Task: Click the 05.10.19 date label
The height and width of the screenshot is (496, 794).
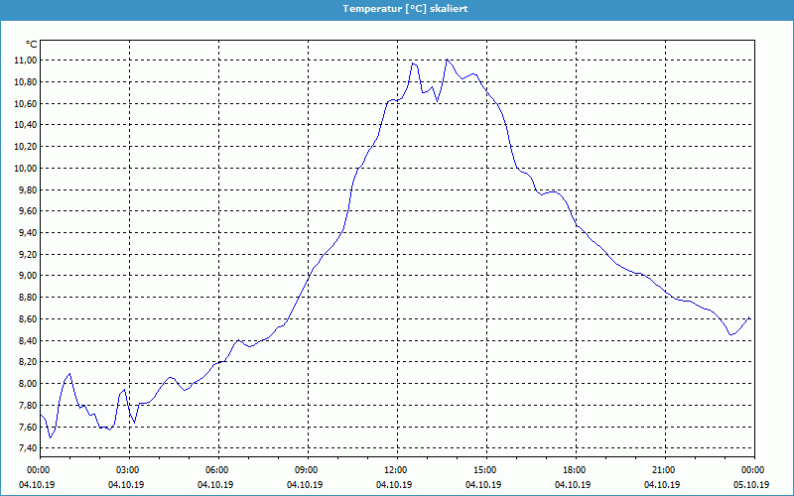Action: coord(752,484)
